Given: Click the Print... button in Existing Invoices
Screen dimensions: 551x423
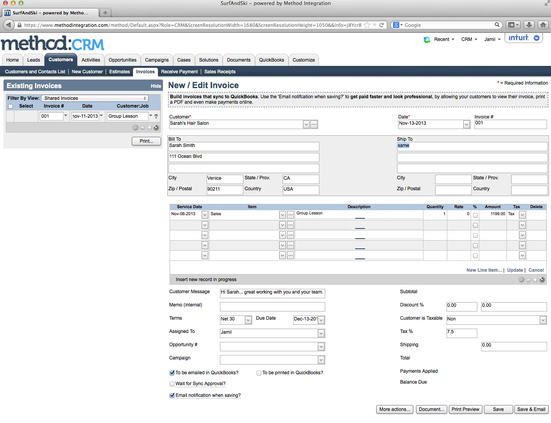Looking at the screenshot, I should click(146, 141).
